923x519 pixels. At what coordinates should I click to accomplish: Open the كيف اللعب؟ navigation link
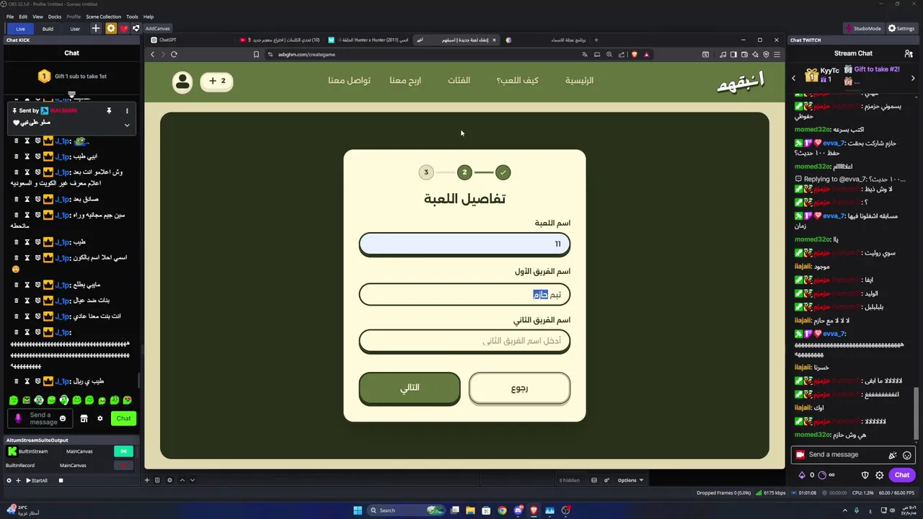point(517,81)
